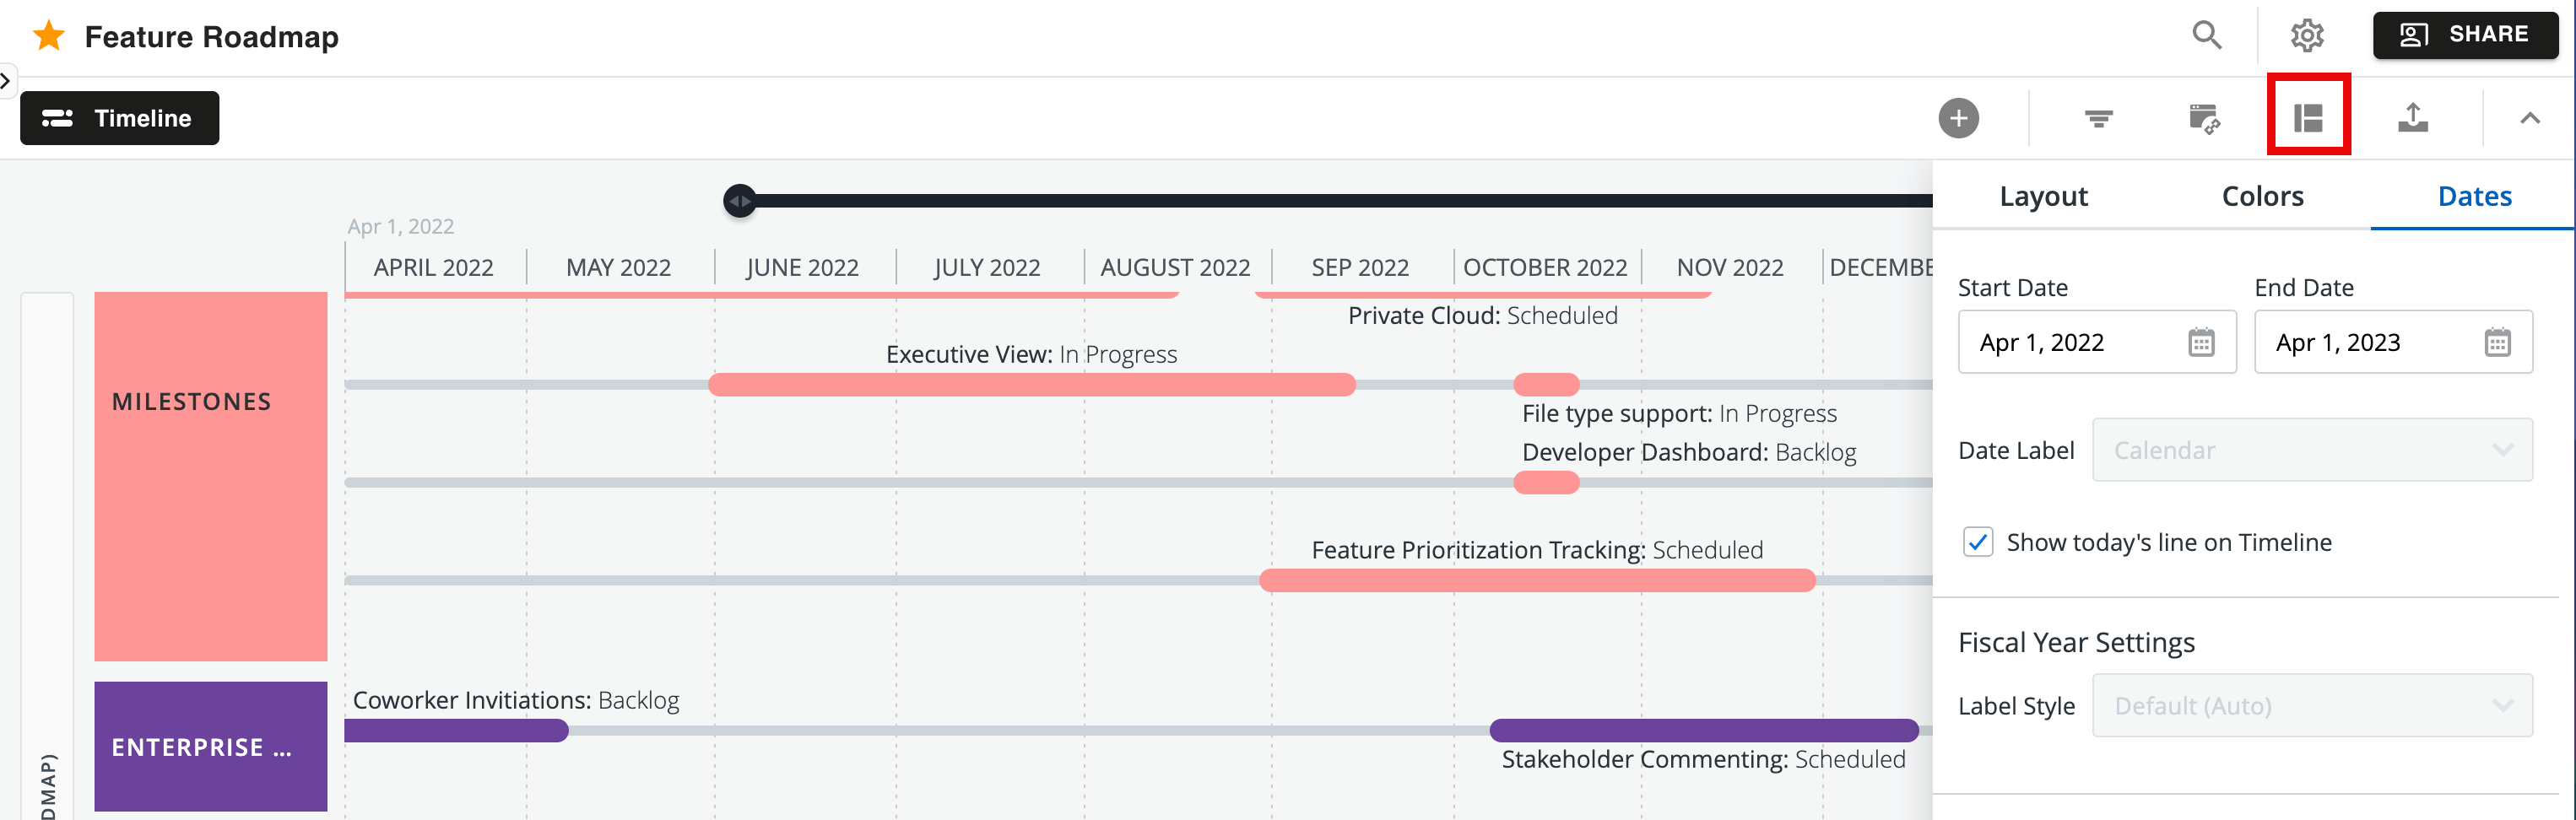Image resolution: width=2576 pixels, height=820 pixels.
Task: Click the Timeline view button
Action: tap(119, 117)
